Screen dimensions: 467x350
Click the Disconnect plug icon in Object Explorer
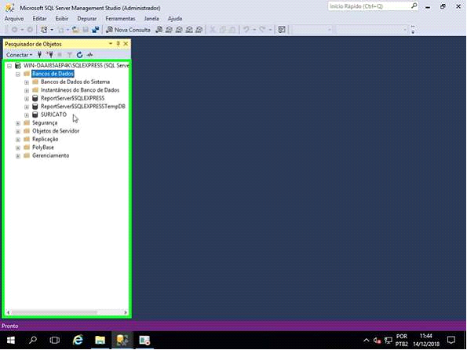click(49, 54)
